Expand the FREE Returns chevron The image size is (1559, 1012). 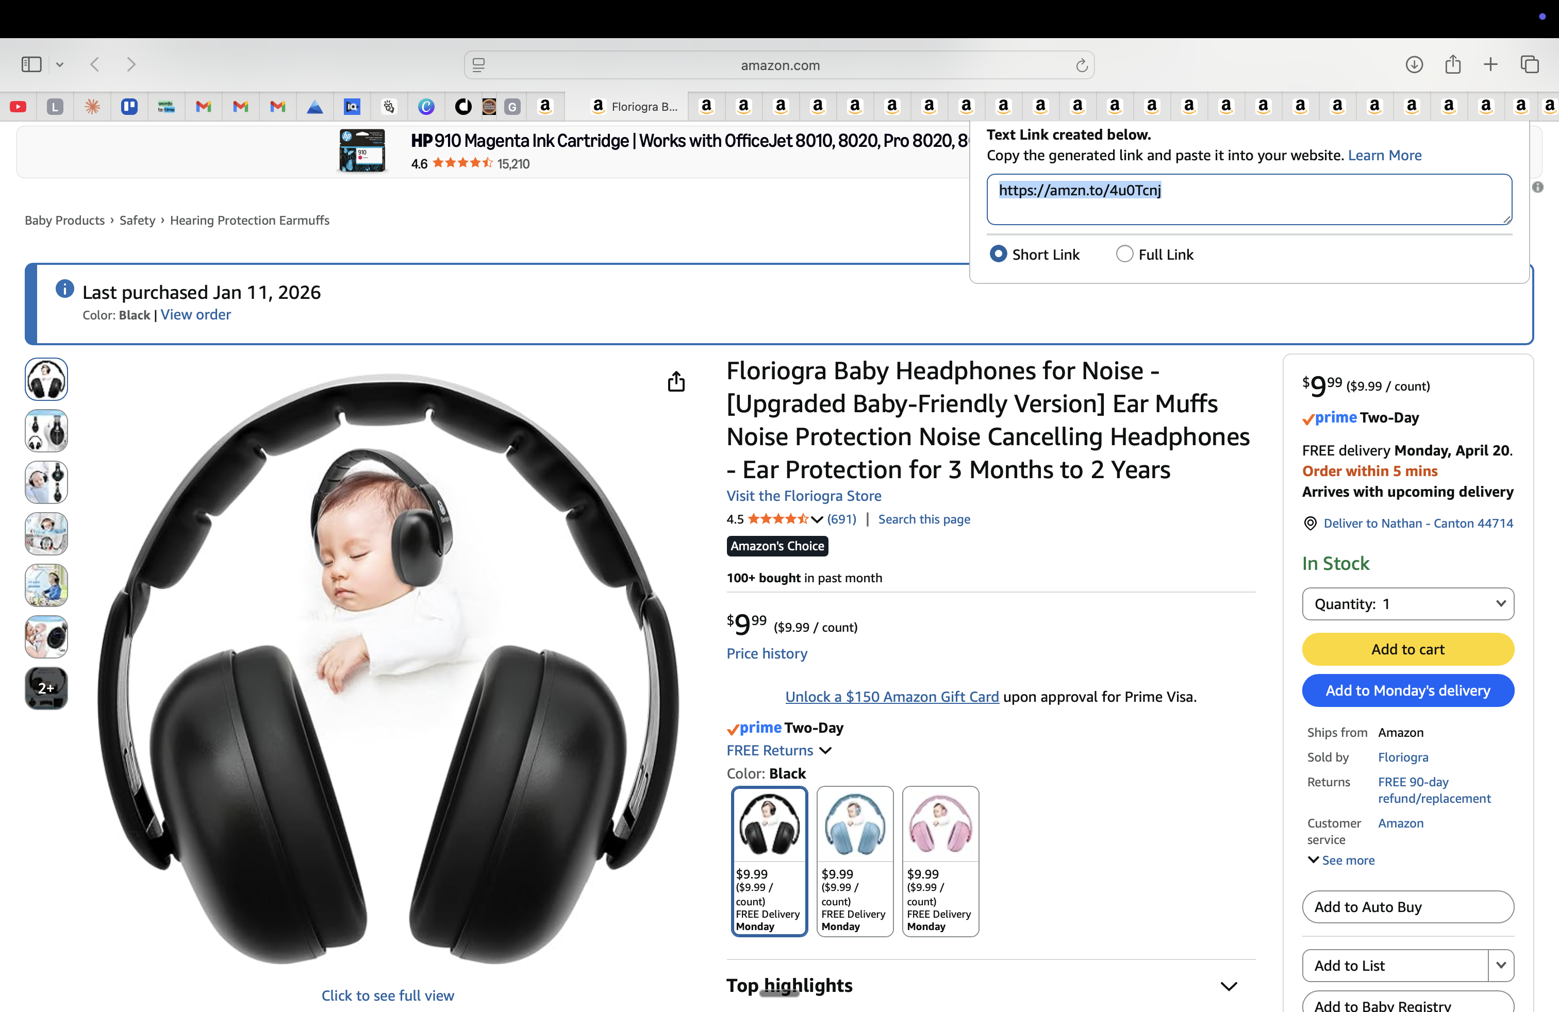click(825, 750)
